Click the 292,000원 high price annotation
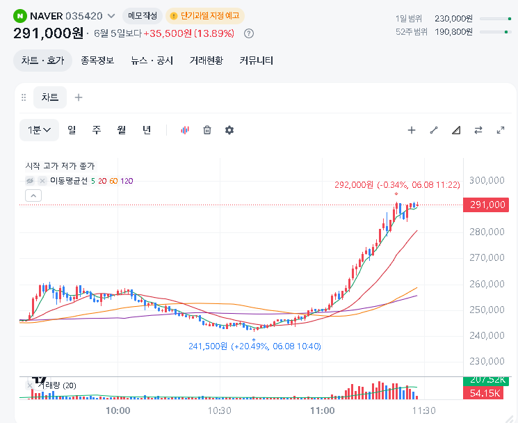The width and height of the screenshot is (518, 423). tap(397, 185)
